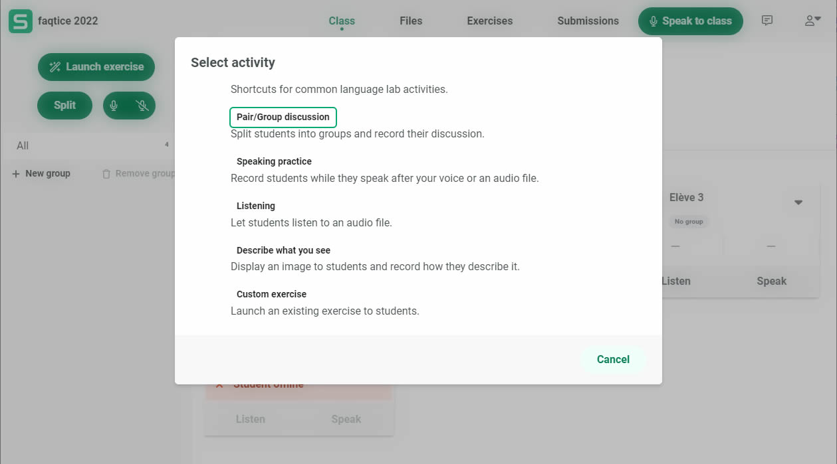Open the user account menu icon
Viewport: 837px width, 464px height.
point(812,21)
